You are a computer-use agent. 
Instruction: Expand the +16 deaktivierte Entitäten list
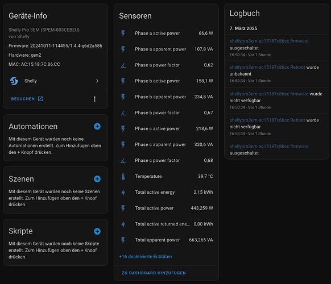pyautogui.click(x=146, y=257)
